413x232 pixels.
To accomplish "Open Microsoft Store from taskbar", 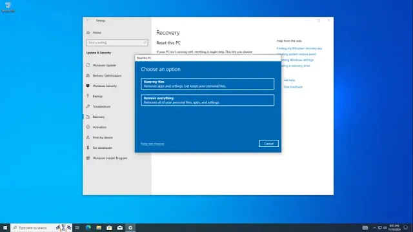I will coord(109,227).
